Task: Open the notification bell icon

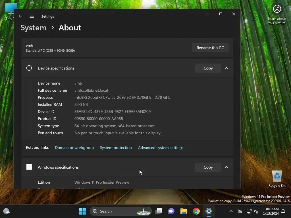Action: point(283,211)
